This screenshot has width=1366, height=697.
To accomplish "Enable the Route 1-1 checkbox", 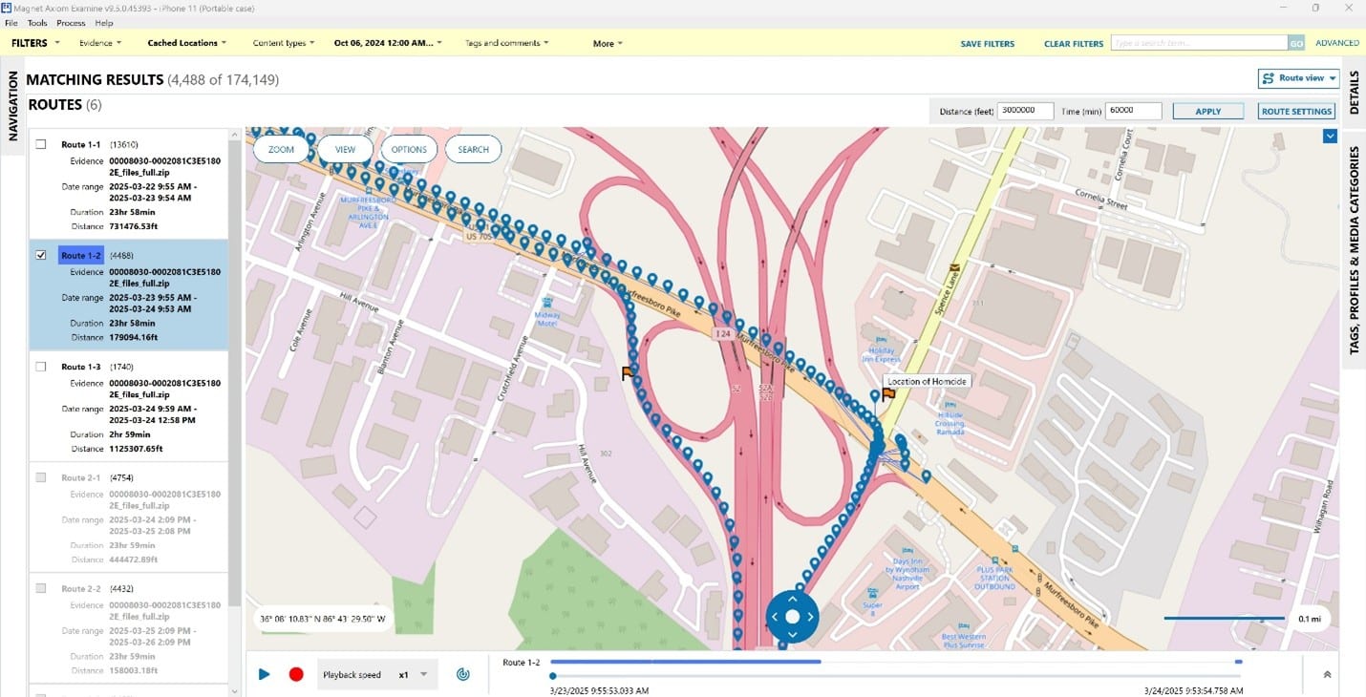I will [x=41, y=143].
